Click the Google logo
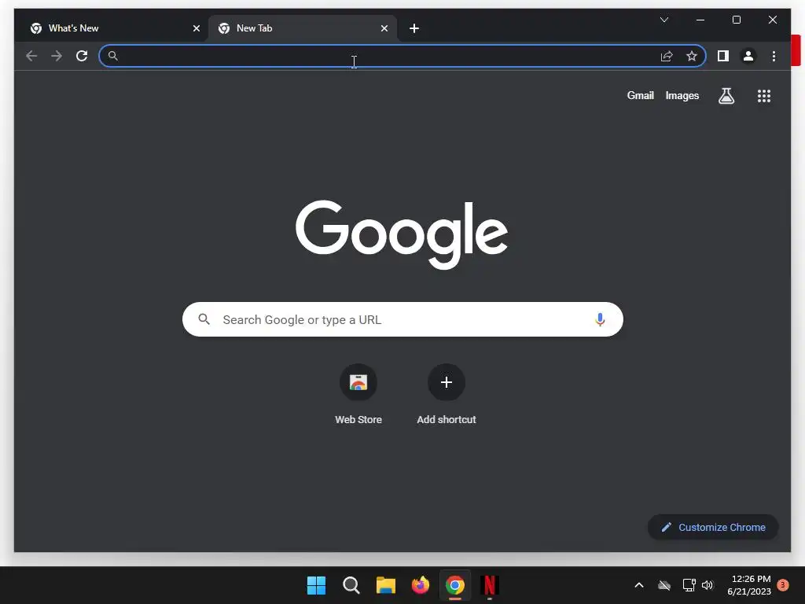The height and width of the screenshot is (604, 805). click(x=402, y=234)
